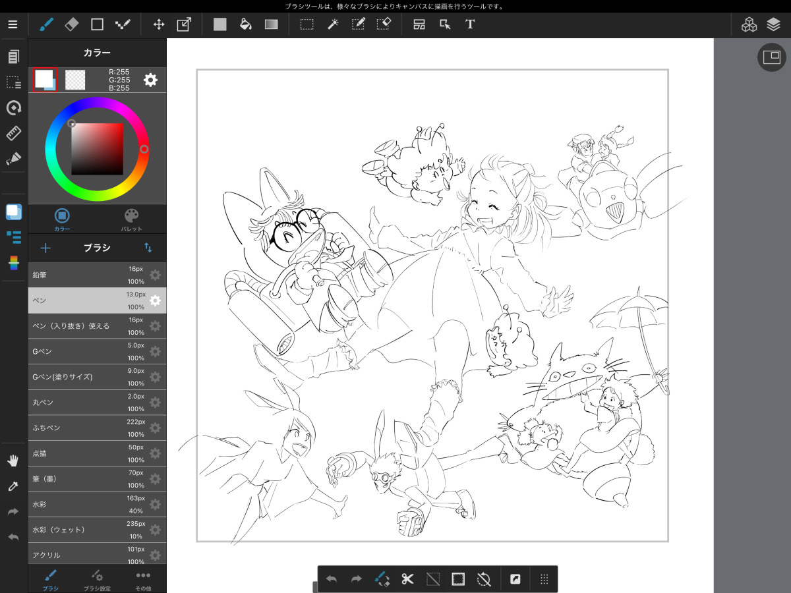The width and height of the screenshot is (791, 593).
Task: Switch to the パレット tab
Action: (x=132, y=219)
